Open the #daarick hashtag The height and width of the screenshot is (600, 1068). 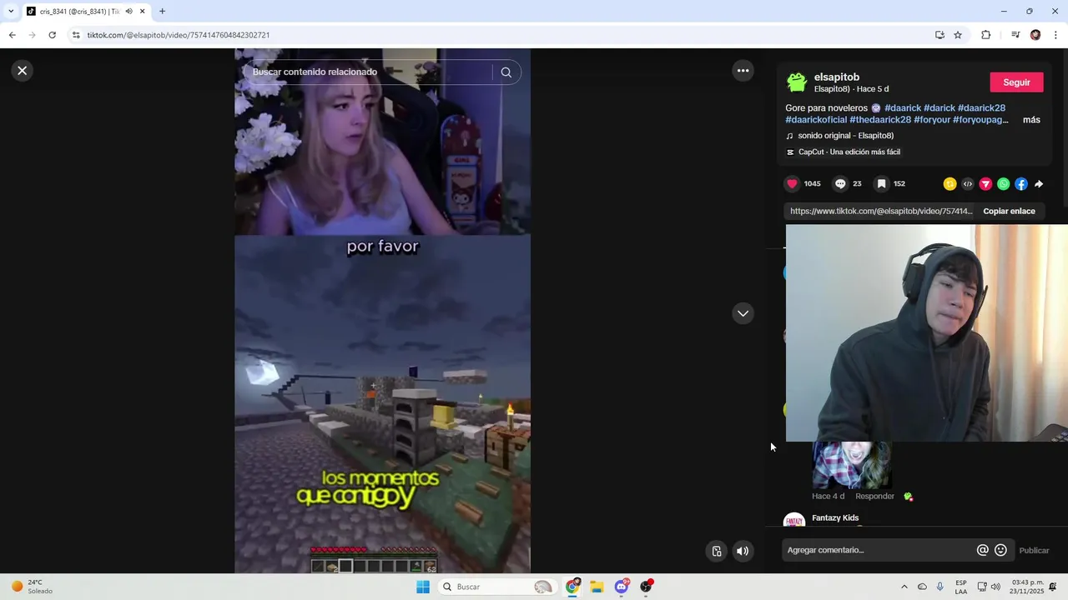[903, 108]
